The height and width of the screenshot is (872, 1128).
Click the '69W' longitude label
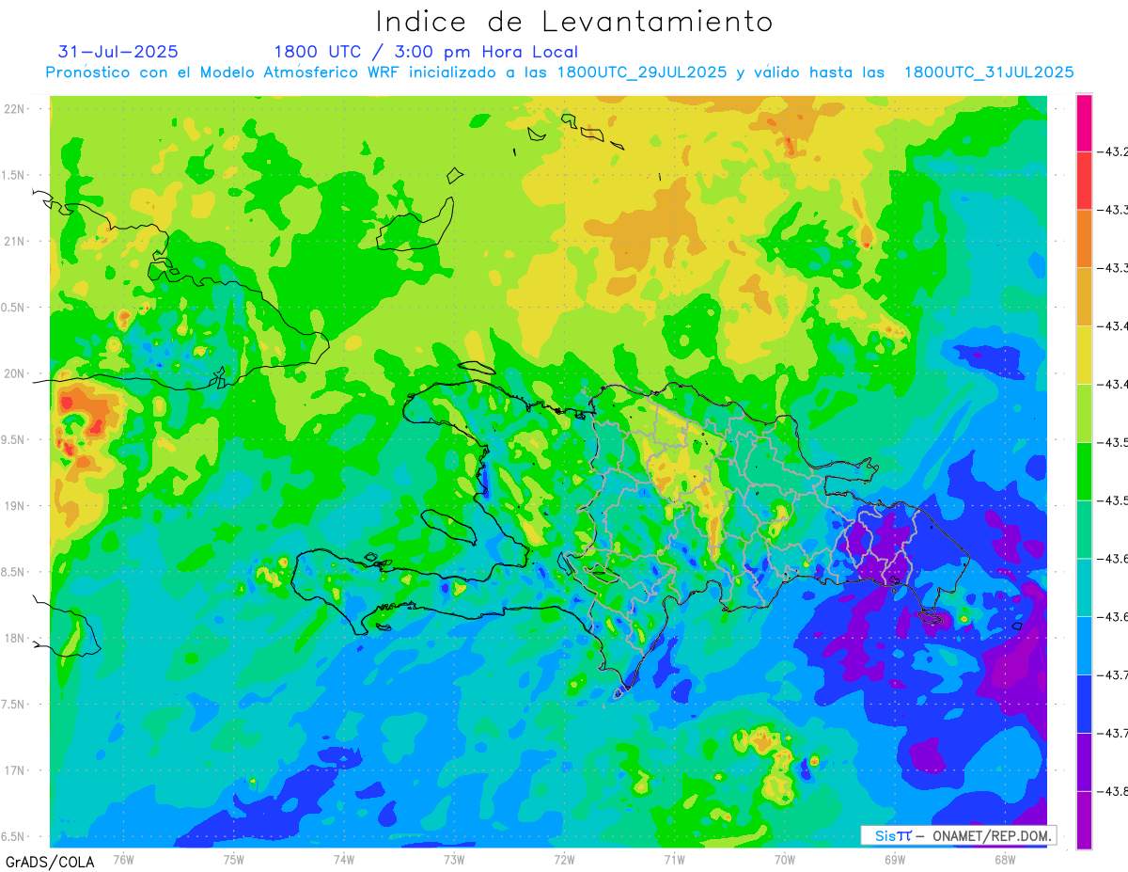coord(895,859)
